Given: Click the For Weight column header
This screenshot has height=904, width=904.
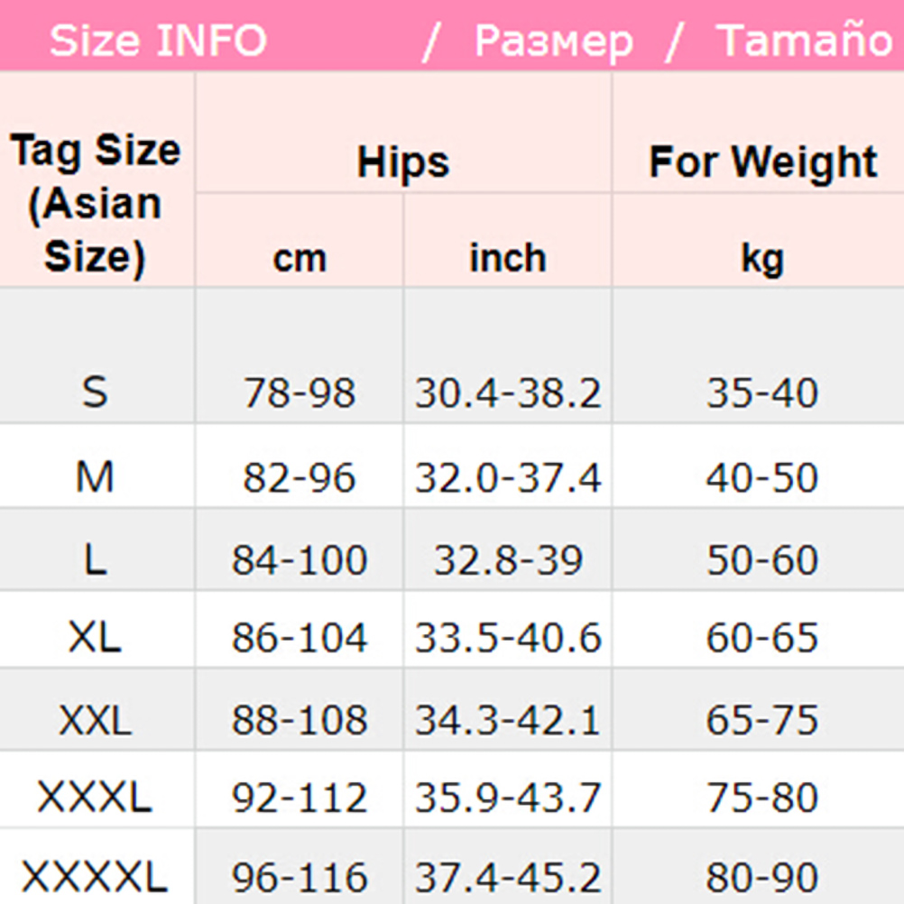Looking at the screenshot, I should click(x=762, y=162).
